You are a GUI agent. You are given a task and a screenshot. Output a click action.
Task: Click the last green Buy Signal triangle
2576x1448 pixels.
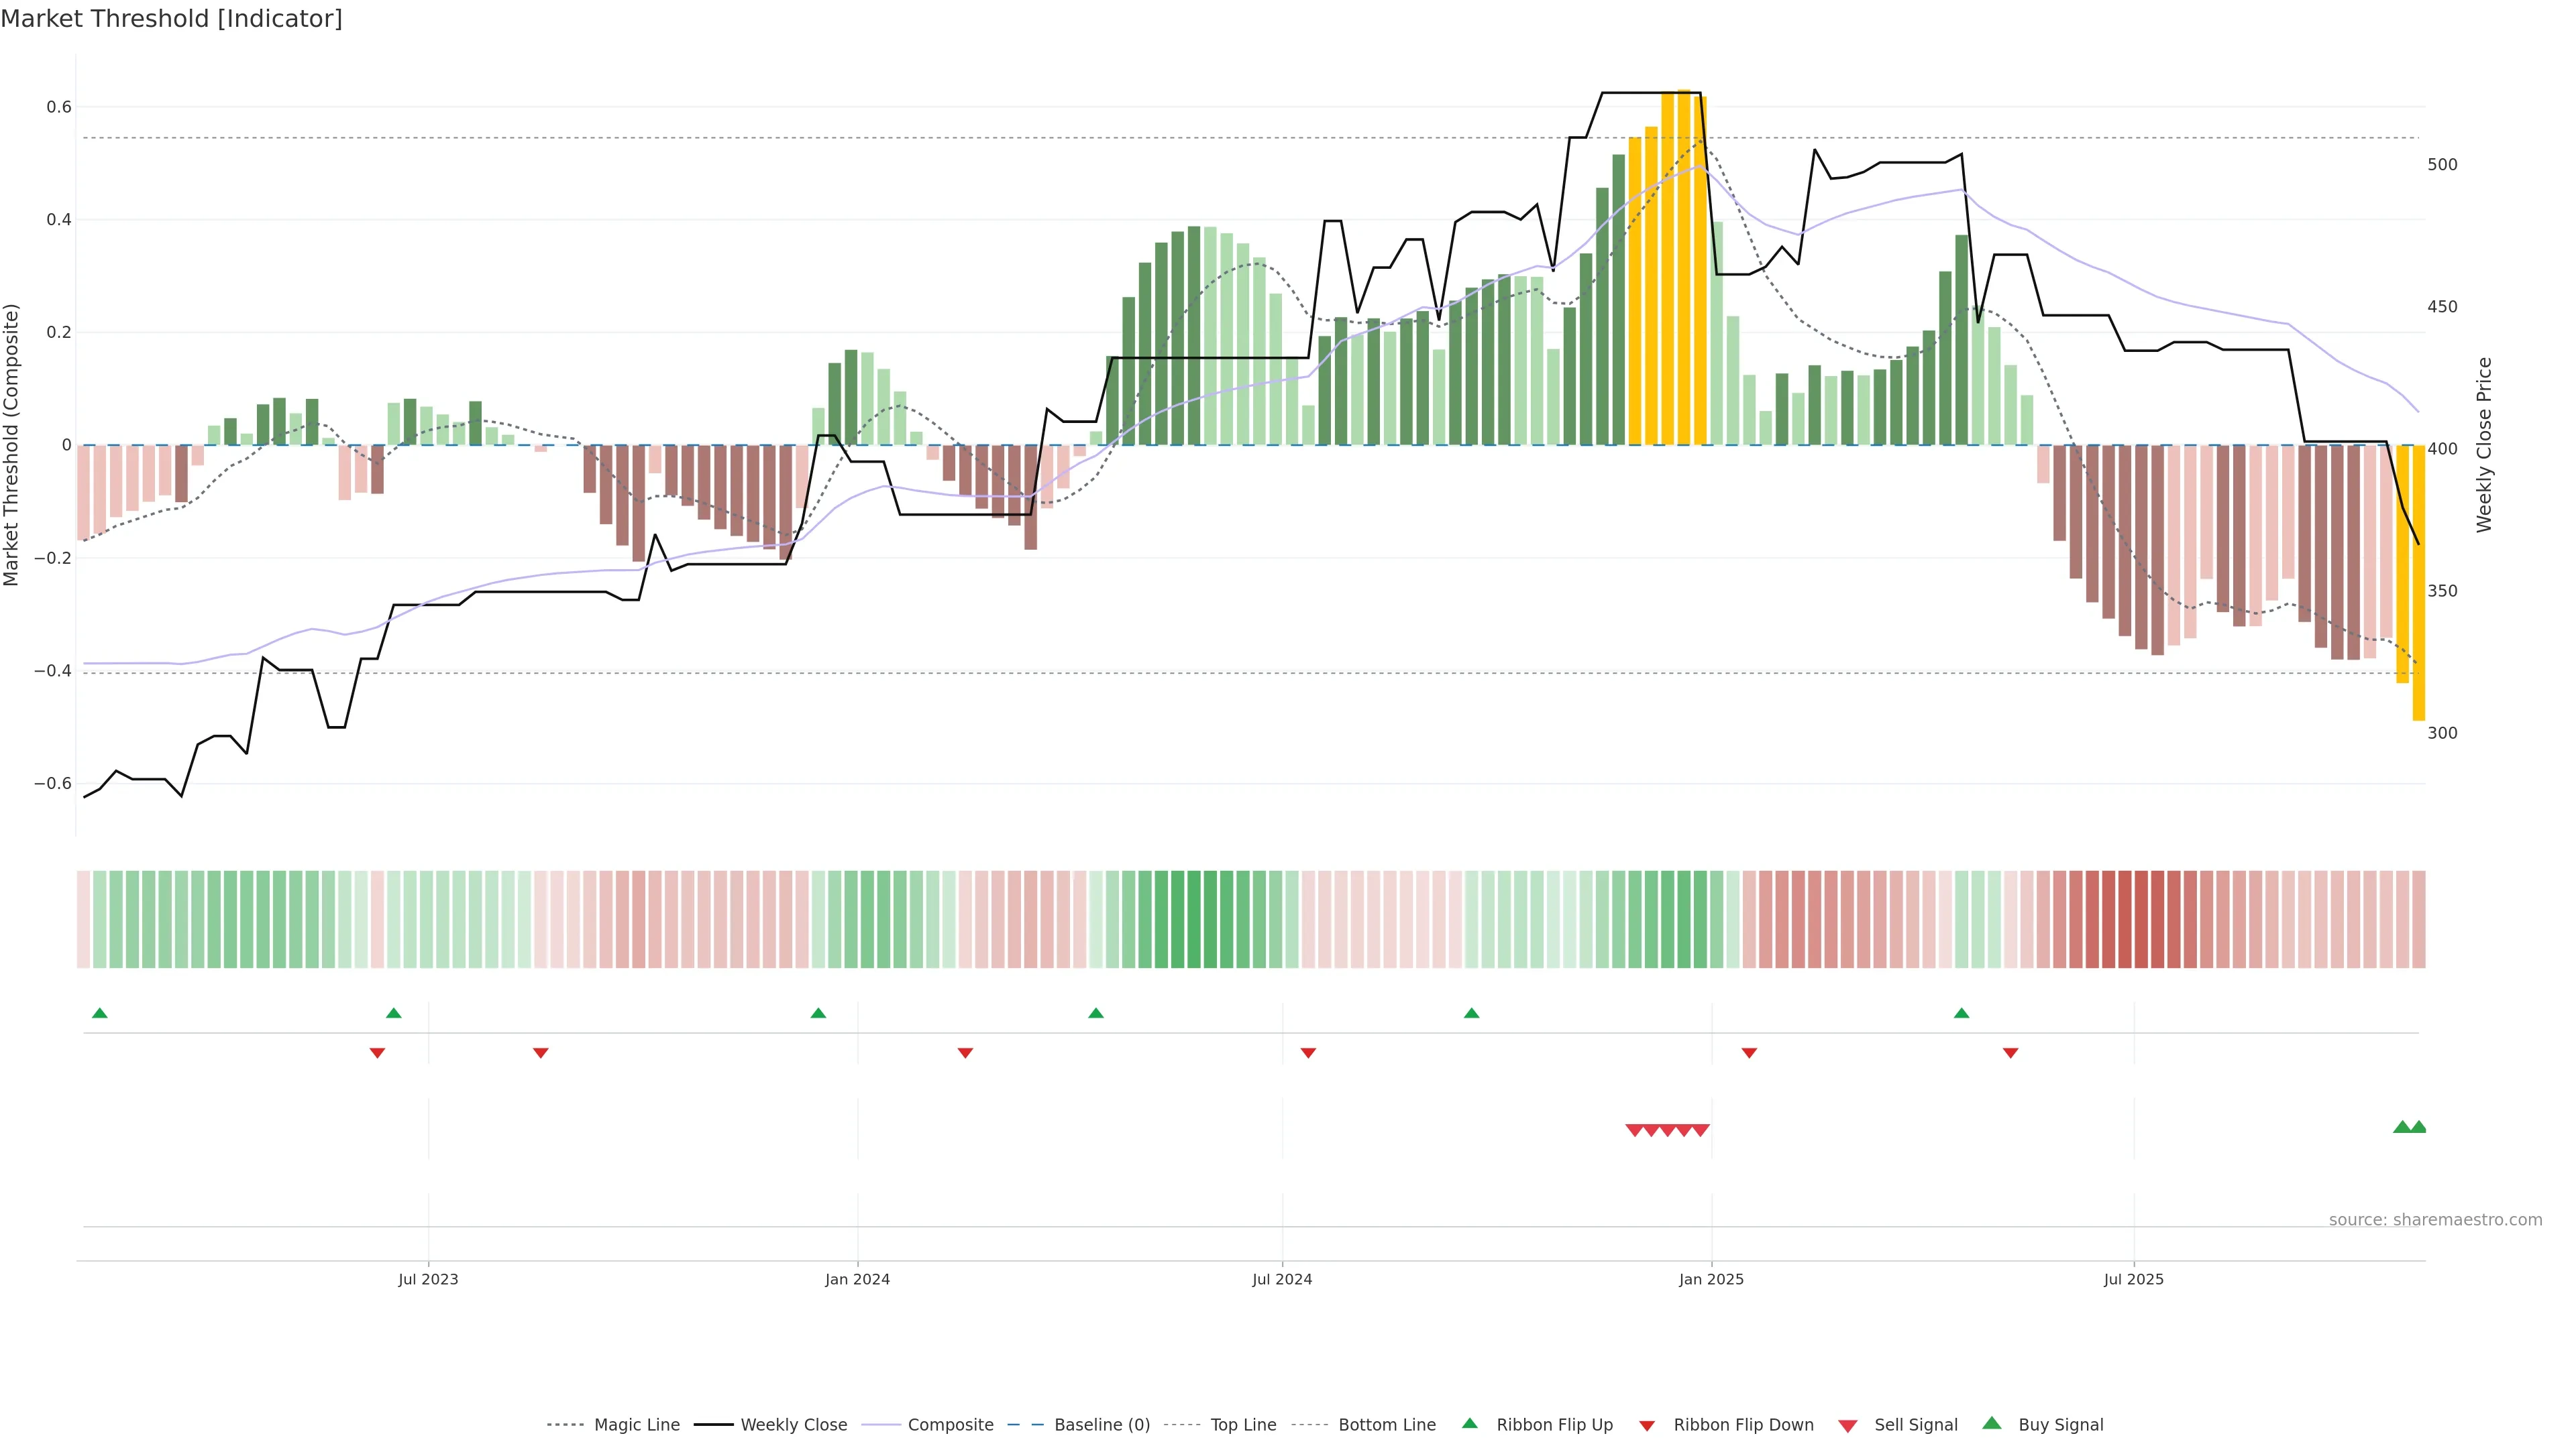coord(2418,1127)
